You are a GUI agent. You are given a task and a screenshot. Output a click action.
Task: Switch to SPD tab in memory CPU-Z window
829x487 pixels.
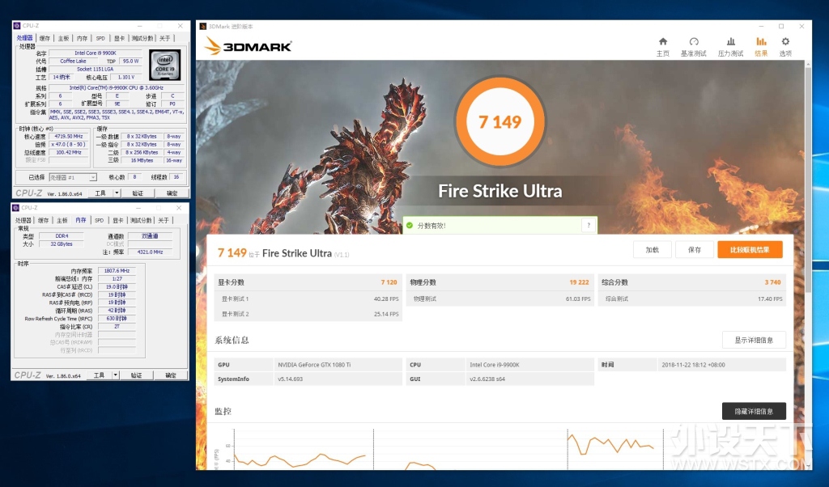(99, 220)
